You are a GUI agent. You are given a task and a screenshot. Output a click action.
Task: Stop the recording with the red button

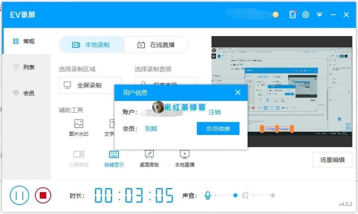(x=43, y=195)
